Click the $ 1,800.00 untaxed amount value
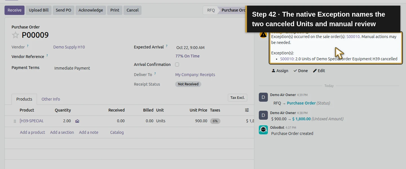406x169 pixels. click(x=301, y=119)
